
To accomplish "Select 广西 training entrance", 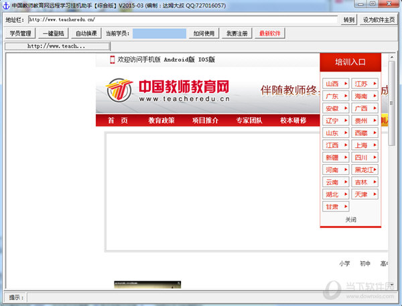I will point(365,108).
